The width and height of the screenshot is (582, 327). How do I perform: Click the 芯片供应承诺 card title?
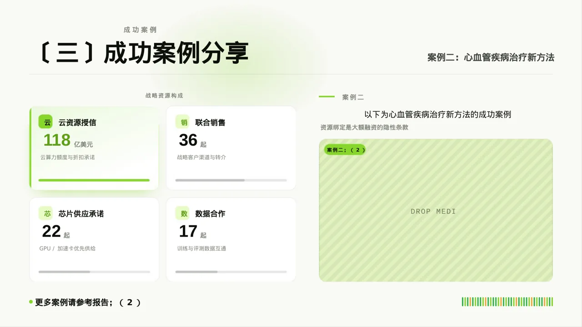(x=81, y=214)
